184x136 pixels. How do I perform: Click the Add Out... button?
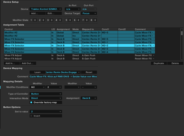(x=28, y=63)
